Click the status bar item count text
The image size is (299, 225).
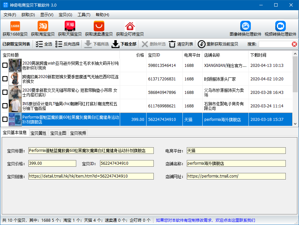tap(76, 220)
